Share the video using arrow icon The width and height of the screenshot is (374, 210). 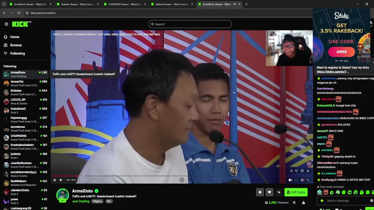pyautogui.click(x=308, y=171)
